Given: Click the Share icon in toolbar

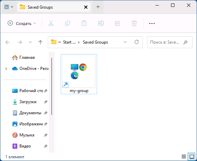Looking at the screenshot, I should point(118,23).
